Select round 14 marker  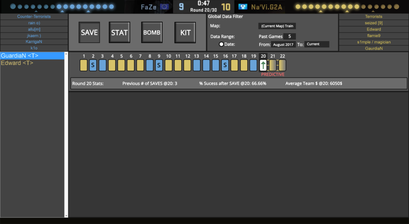pos(206,65)
